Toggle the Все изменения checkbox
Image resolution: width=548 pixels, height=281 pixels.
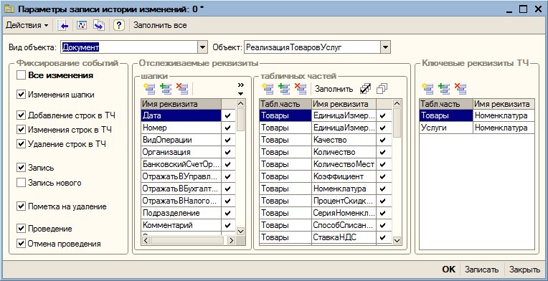coord(22,75)
